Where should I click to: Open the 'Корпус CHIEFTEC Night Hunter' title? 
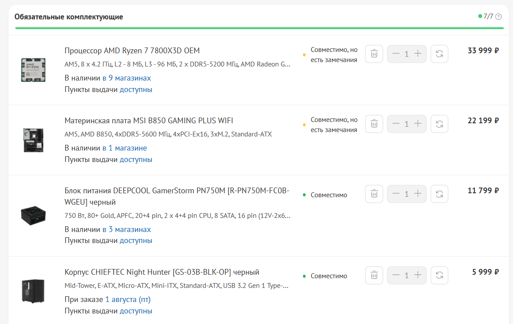point(162,272)
